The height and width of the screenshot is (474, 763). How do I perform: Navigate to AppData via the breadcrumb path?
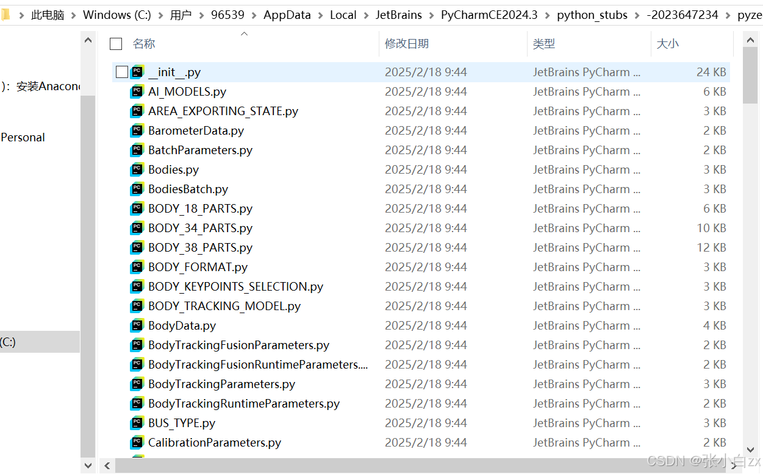click(x=287, y=15)
